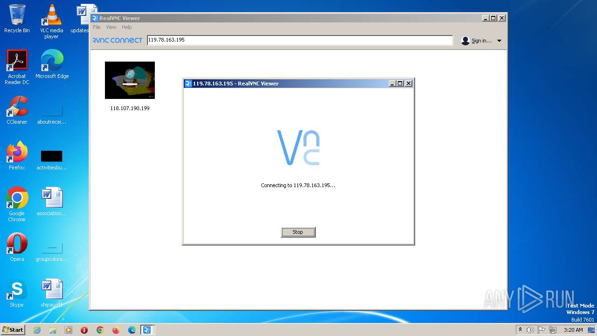
Task: Open Windows Explorer folder in the taskbar
Action: 53,330
